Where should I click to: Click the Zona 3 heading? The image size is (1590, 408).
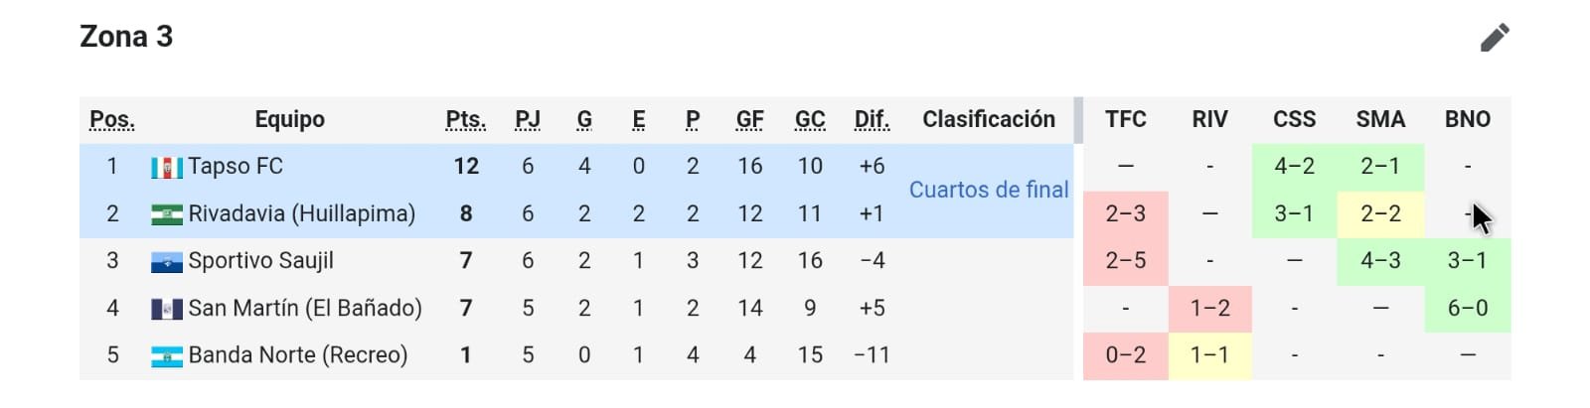(x=126, y=37)
